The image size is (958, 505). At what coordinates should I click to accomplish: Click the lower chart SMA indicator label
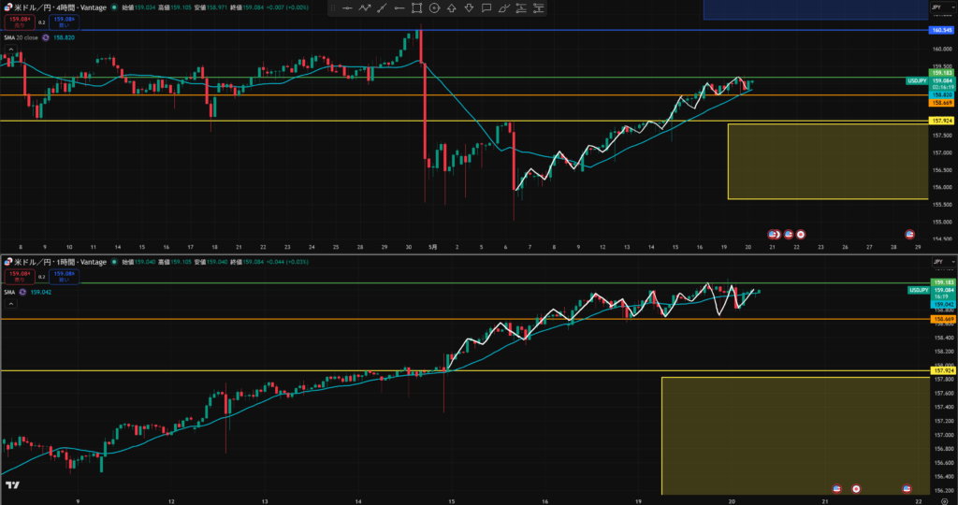[9, 292]
